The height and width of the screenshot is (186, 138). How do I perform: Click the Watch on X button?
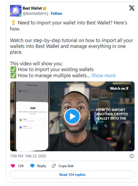(x=119, y=88)
